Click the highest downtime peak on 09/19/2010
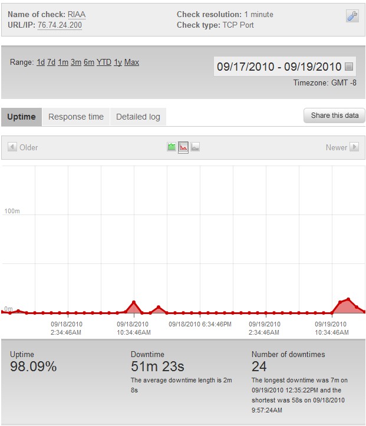The image size is (366, 426). click(348, 299)
